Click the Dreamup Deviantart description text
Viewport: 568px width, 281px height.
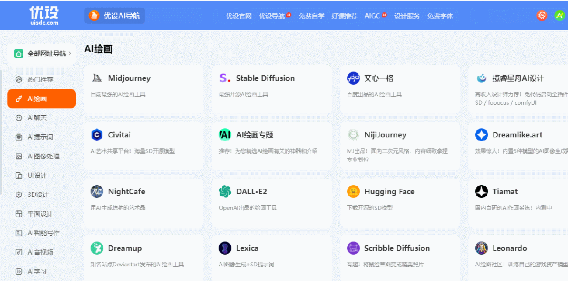(x=138, y=265)
